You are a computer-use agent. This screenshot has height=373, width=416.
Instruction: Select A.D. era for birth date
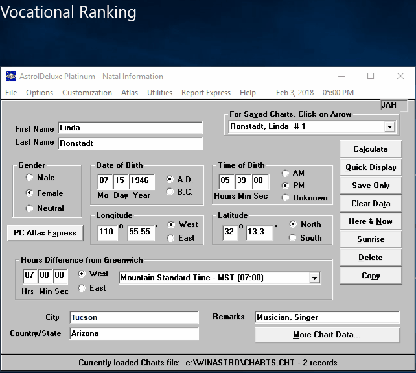point(170,179)
